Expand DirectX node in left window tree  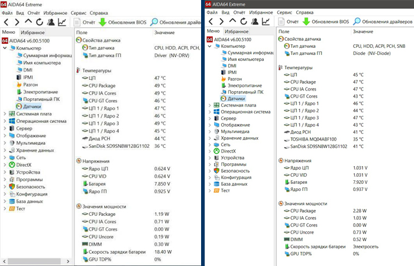(x=5, y=165)
